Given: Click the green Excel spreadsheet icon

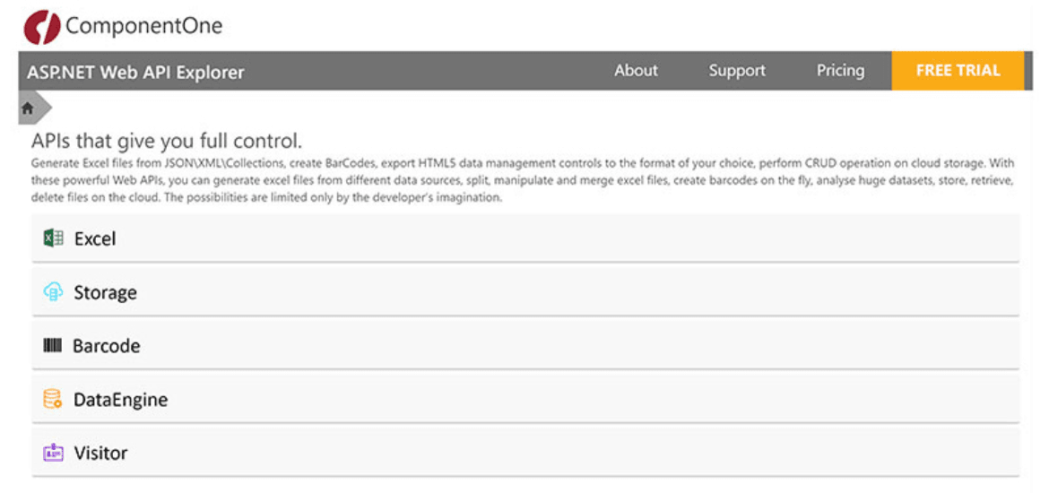Looking at the screenshot, I should pyautogui.click(x=53, y=238).
